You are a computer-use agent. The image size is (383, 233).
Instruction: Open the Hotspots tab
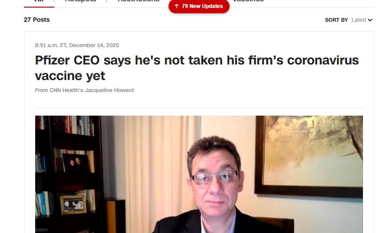(x=80, y=1)
